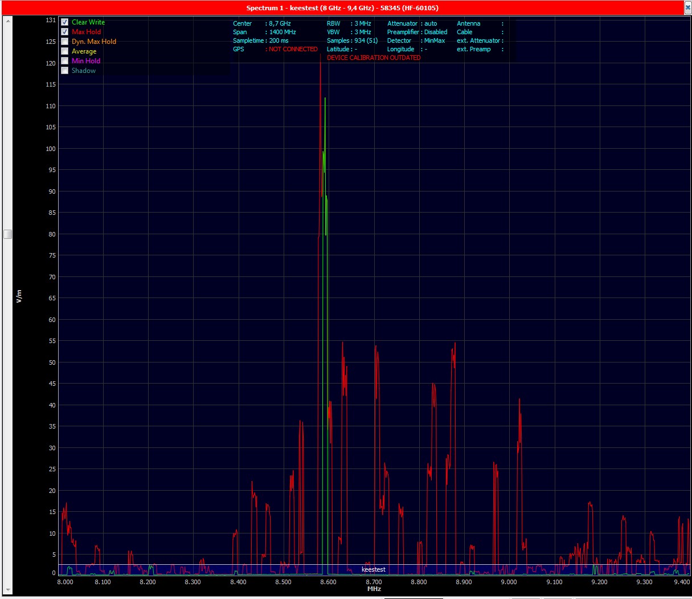Click the ext. Preamp label
Image resolution: width=692 pixels, height=599 pixels.
tap(473, 49)
